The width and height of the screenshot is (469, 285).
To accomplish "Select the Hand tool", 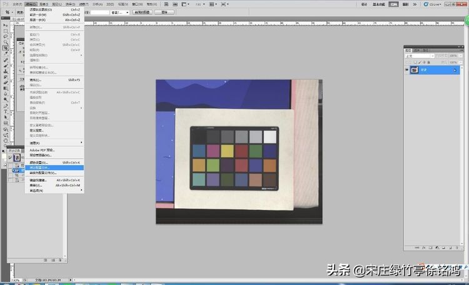I will (x=6, y=141).
